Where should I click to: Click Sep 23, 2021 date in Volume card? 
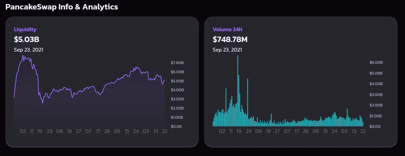pyautogui.click(x=227, y=50)
